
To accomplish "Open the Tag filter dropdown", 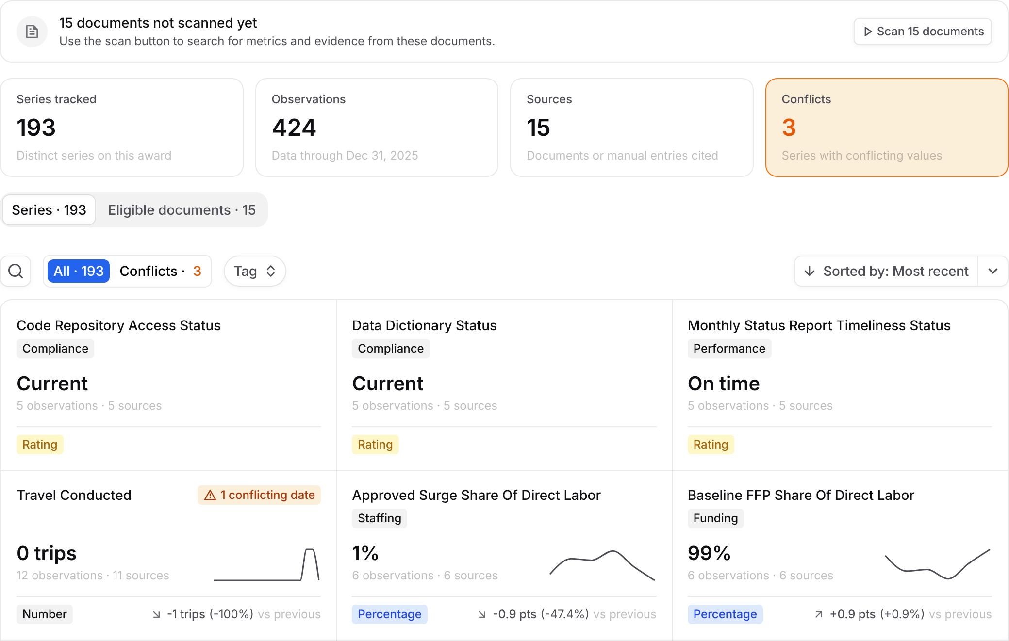I will point(255,271).
